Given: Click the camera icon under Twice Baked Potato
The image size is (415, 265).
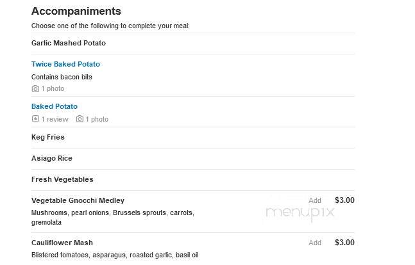Looking at the screenshot, I should point(35,89).
